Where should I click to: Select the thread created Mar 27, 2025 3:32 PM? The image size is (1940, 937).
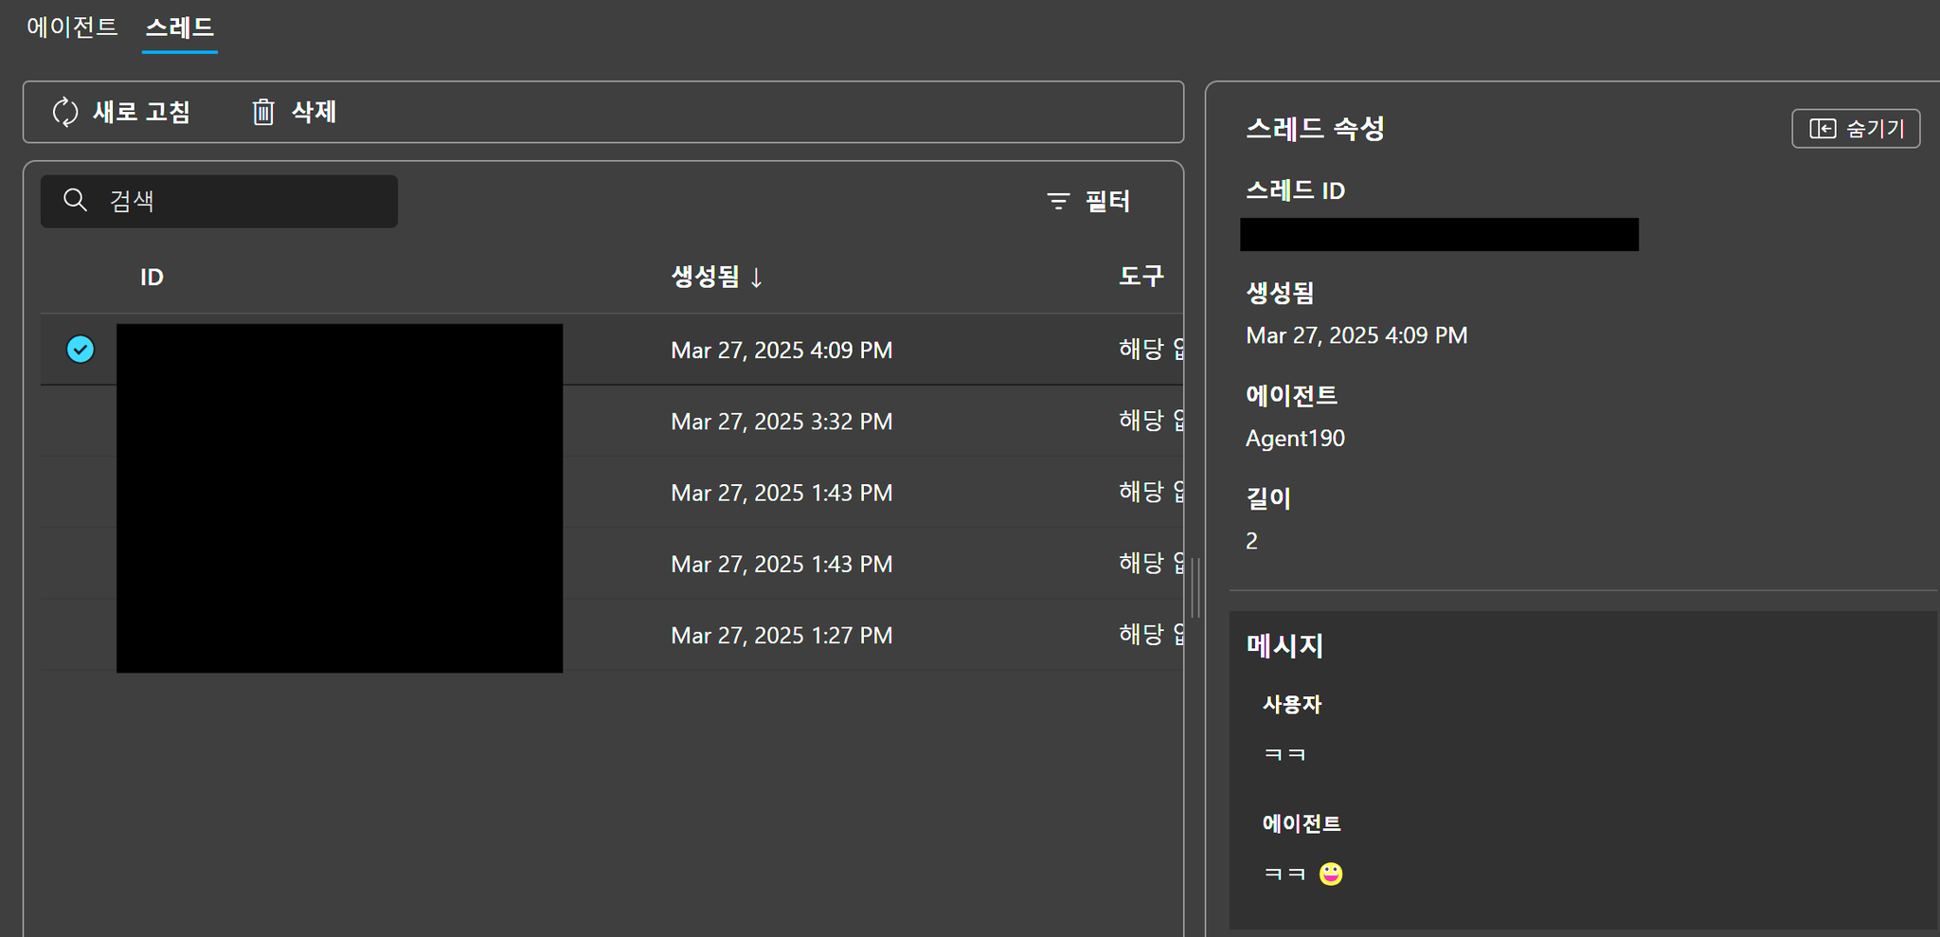pyautogui.click(x=612, y=421)
